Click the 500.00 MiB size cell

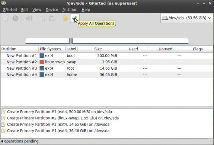107,56
